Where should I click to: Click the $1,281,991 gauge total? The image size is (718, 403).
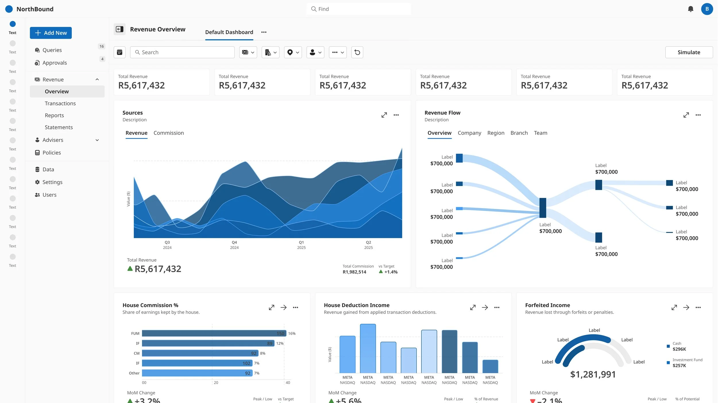[x=593, y=374]
